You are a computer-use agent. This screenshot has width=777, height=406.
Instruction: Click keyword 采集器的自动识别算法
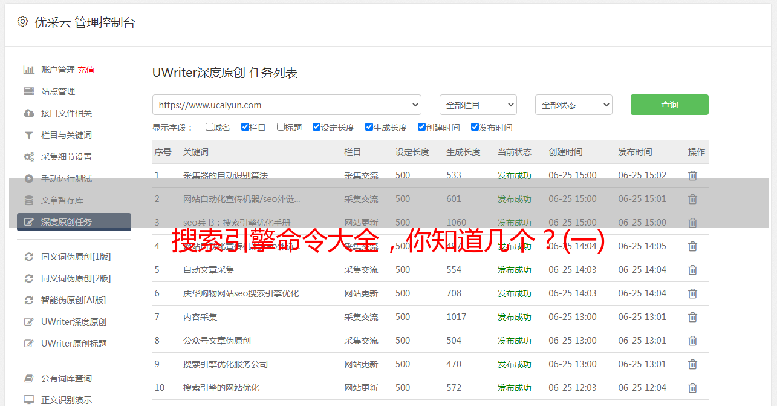pyautogui.click(x=226, y=175)
